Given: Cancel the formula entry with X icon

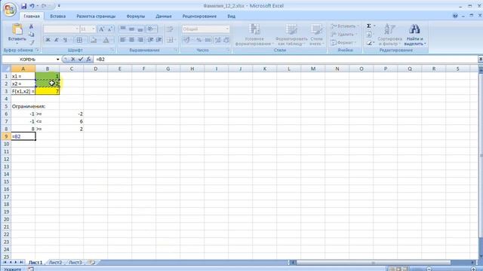Looking at the screenshot, I should (73, 59).
